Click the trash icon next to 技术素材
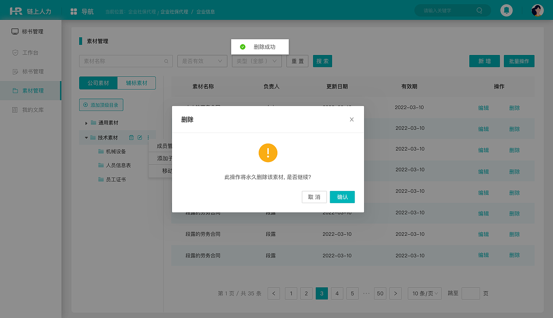This screenshot has width=553, height=318. coord(132,137)
